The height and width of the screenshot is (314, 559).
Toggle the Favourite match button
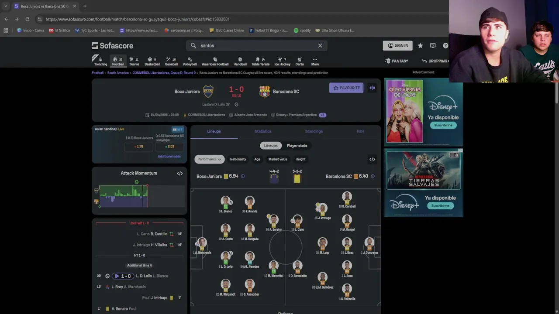pos(346,88)
